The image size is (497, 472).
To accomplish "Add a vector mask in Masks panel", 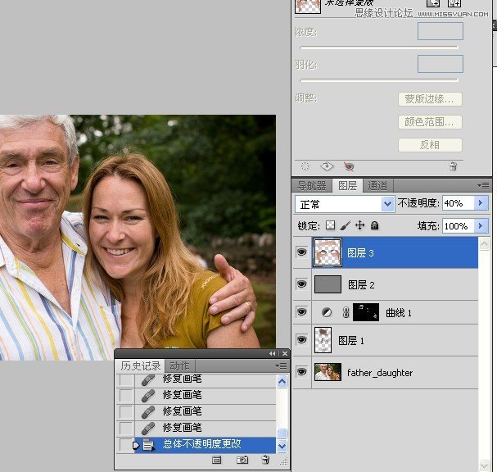I will click(x=454, y=3).
